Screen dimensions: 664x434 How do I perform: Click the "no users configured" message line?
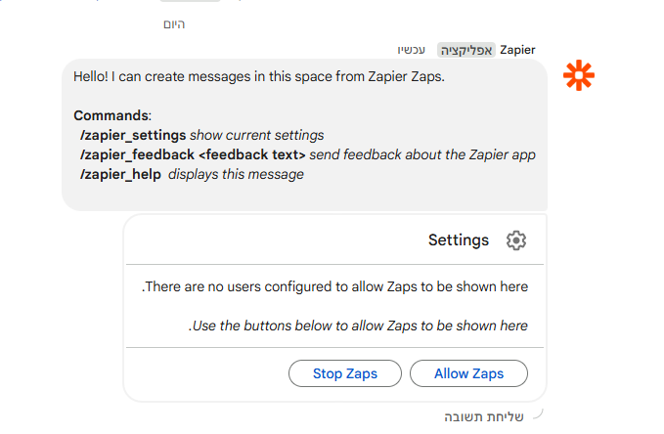[335, 286]
